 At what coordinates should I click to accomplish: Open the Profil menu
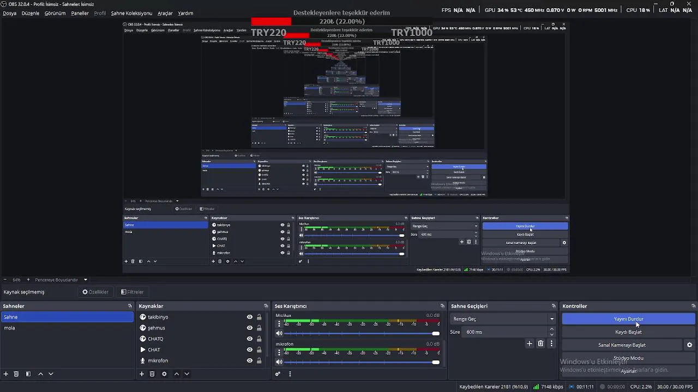click(100, 13)
